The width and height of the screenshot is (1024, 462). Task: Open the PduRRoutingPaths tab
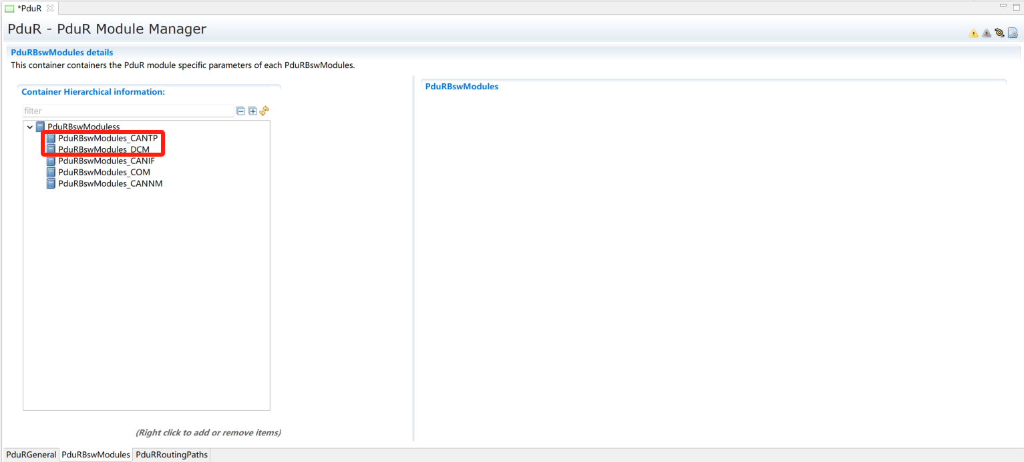(172, 455)
